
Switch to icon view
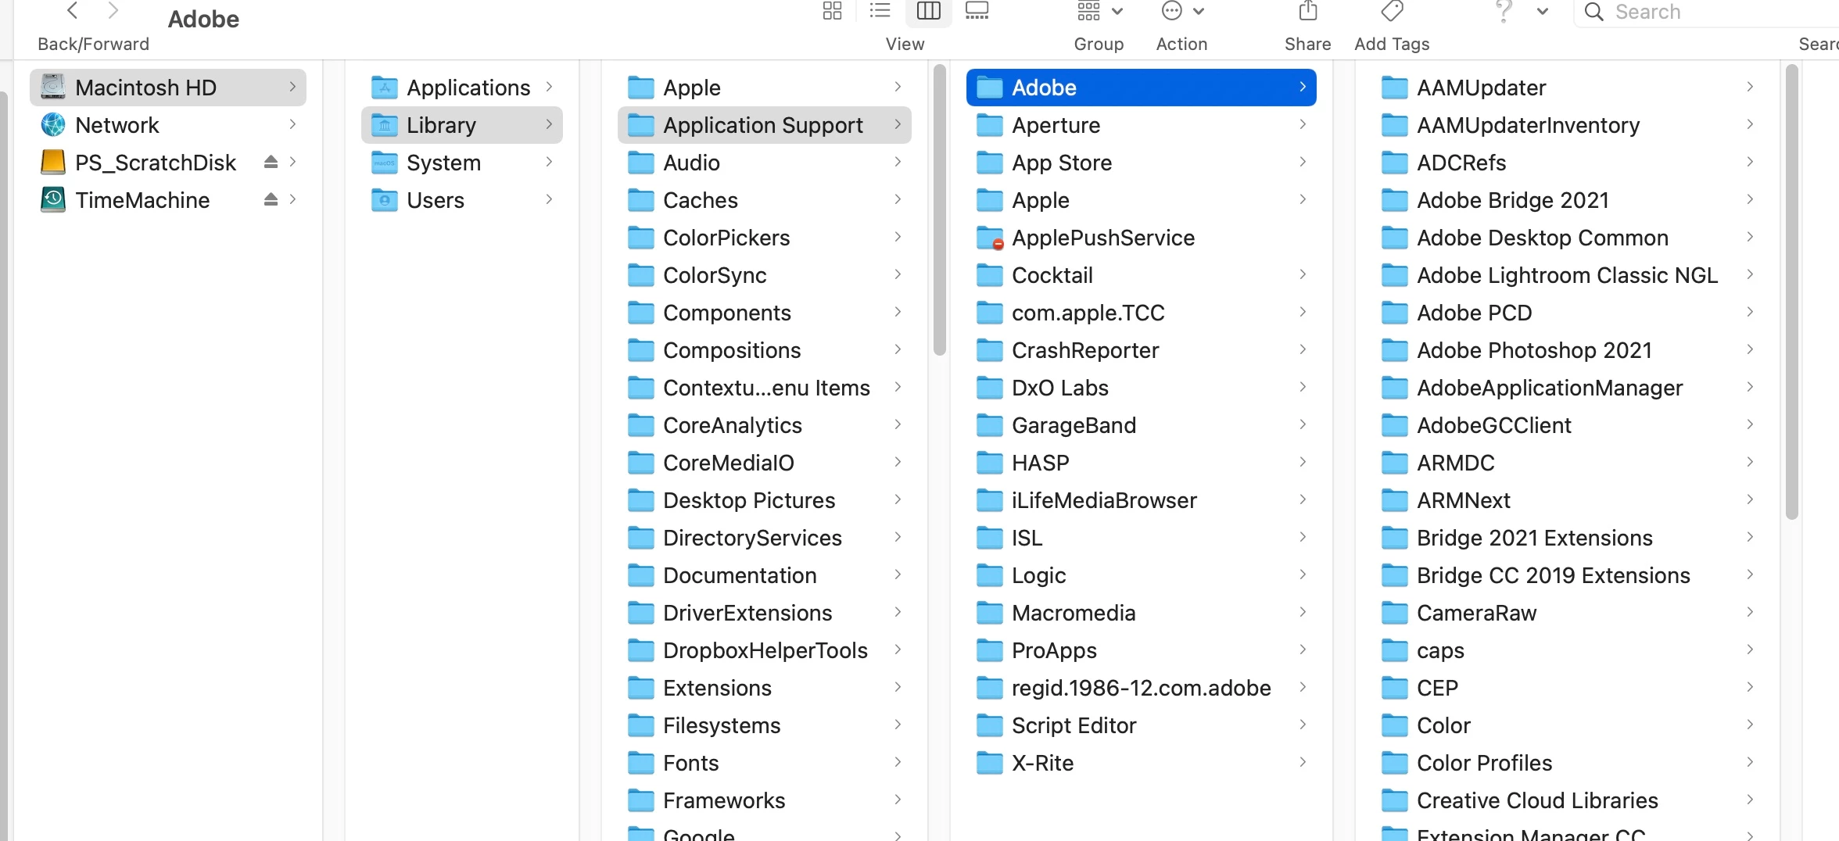click(x=833, y=11)
